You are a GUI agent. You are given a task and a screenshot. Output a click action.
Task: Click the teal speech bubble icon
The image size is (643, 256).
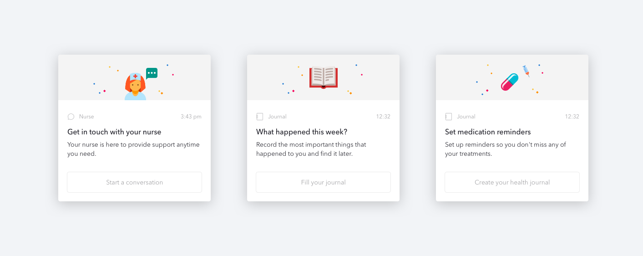pos(152,73)
